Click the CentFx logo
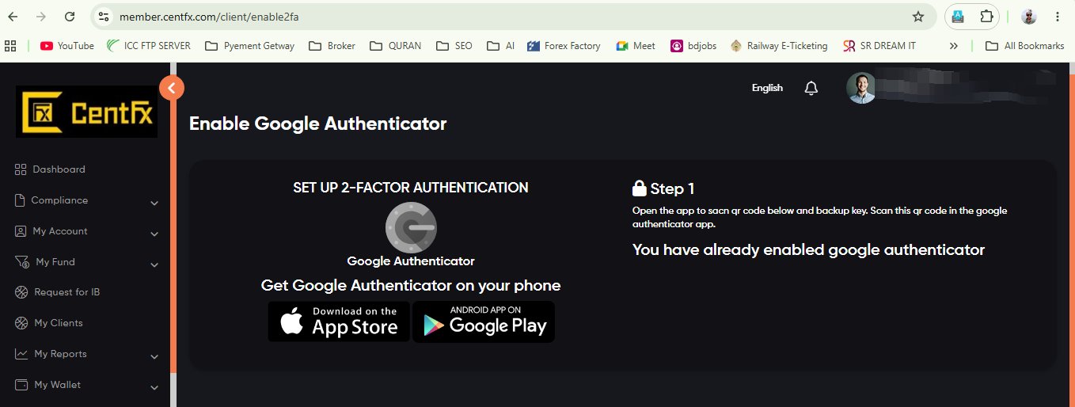 pos(87,112)
